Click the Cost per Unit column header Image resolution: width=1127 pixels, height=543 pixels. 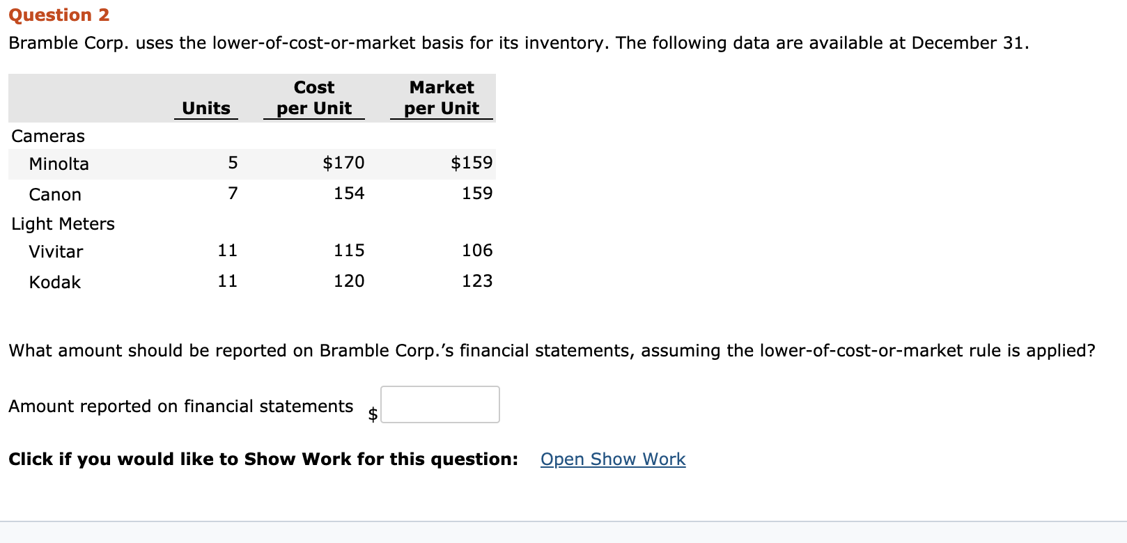click(x=313, y=97)
